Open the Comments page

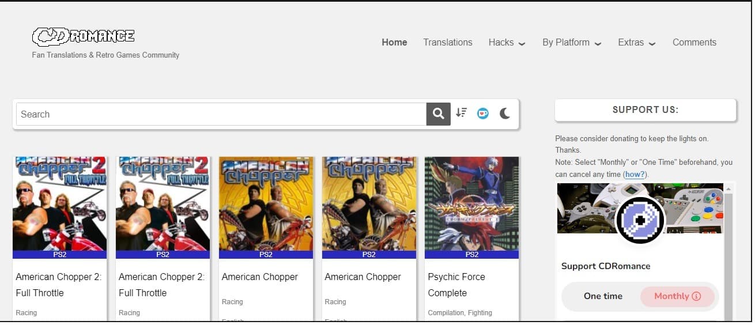coord(694,42)
